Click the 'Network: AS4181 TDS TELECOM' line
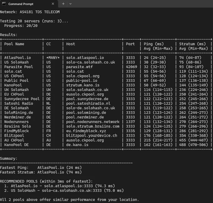Viewport: 213px width, 203px height. pos(30,12)
